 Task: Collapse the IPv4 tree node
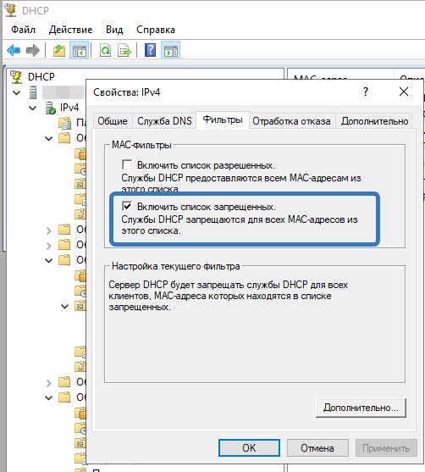(32, 108)
